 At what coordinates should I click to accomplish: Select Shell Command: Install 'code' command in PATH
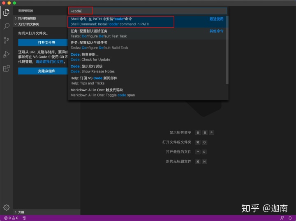point(147,21)
